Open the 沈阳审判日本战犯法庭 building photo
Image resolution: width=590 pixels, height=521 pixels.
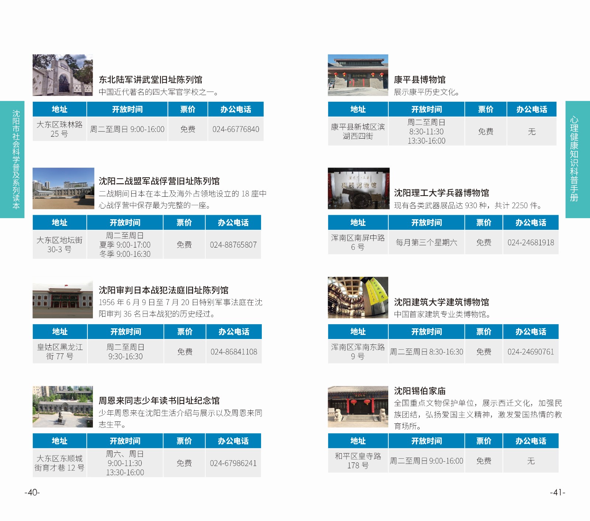[63, 298]
